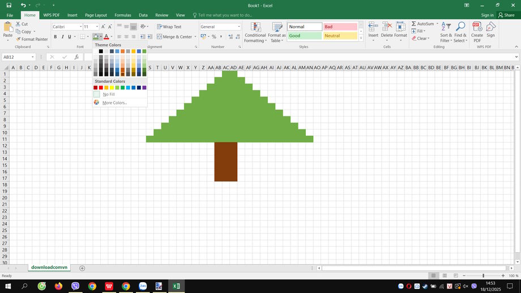Click the Insert Function fx icon
This screenshot has width=521, height=293.
pyautogui.click(x=76, y=57)
